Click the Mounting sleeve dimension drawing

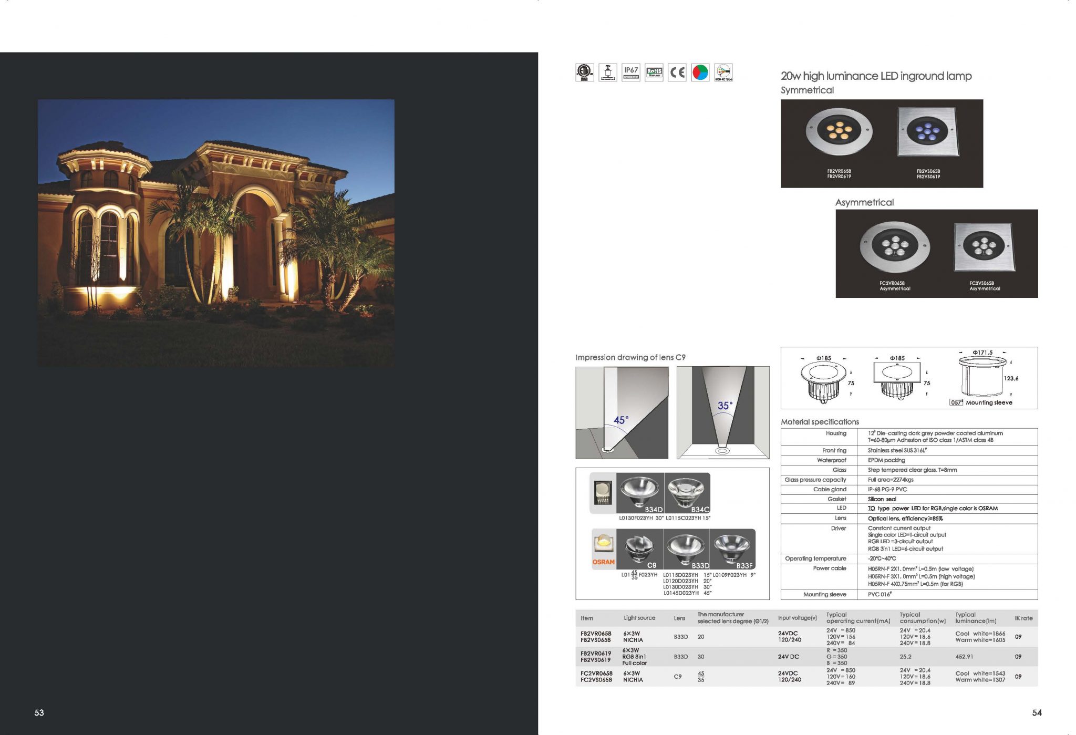(982, 376)
